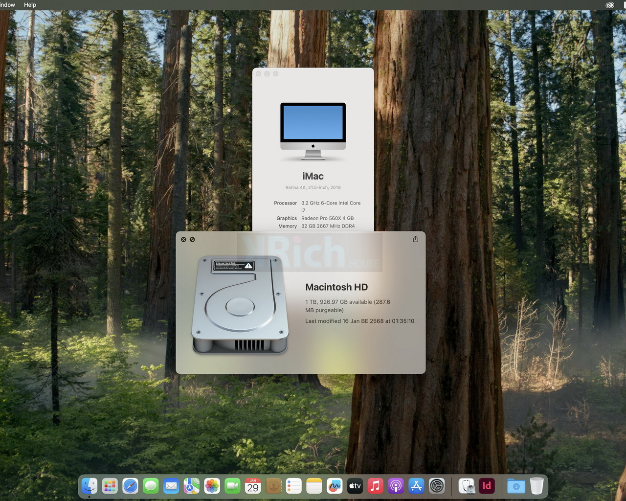Screen dimensions: 626x501
Task: Click the Memory label
Action: click(288, 226)
